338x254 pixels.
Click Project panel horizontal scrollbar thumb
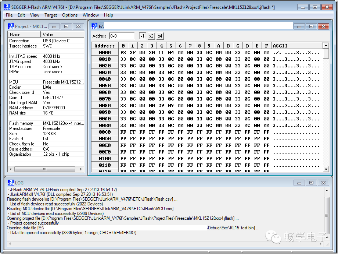[x=44, y=169]
